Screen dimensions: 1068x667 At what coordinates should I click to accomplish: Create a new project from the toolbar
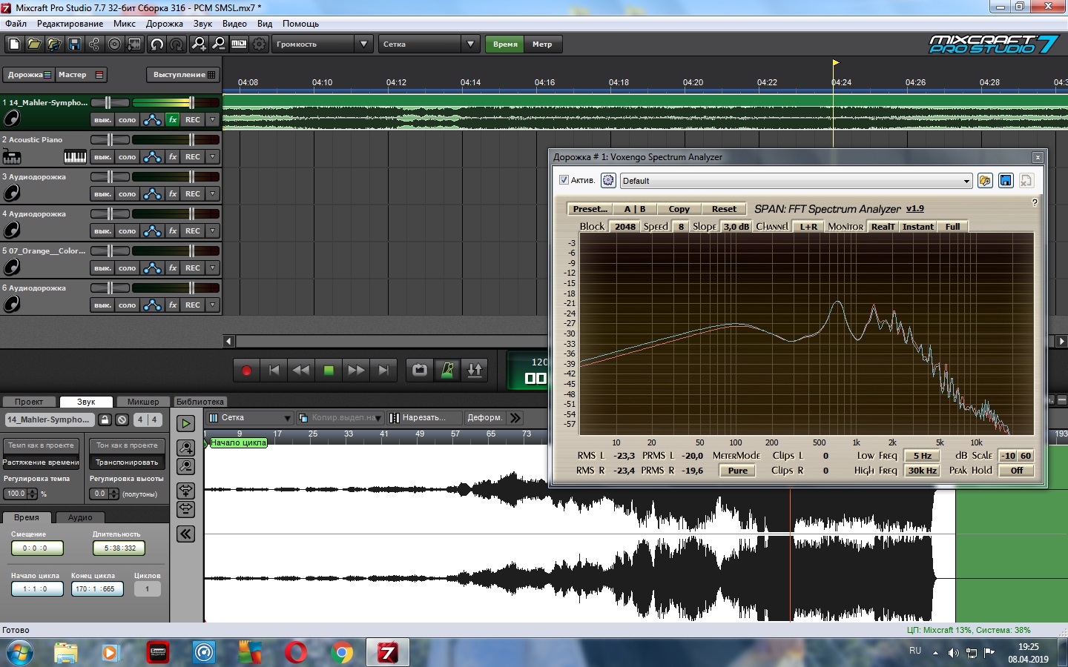(x=14, y=44)
